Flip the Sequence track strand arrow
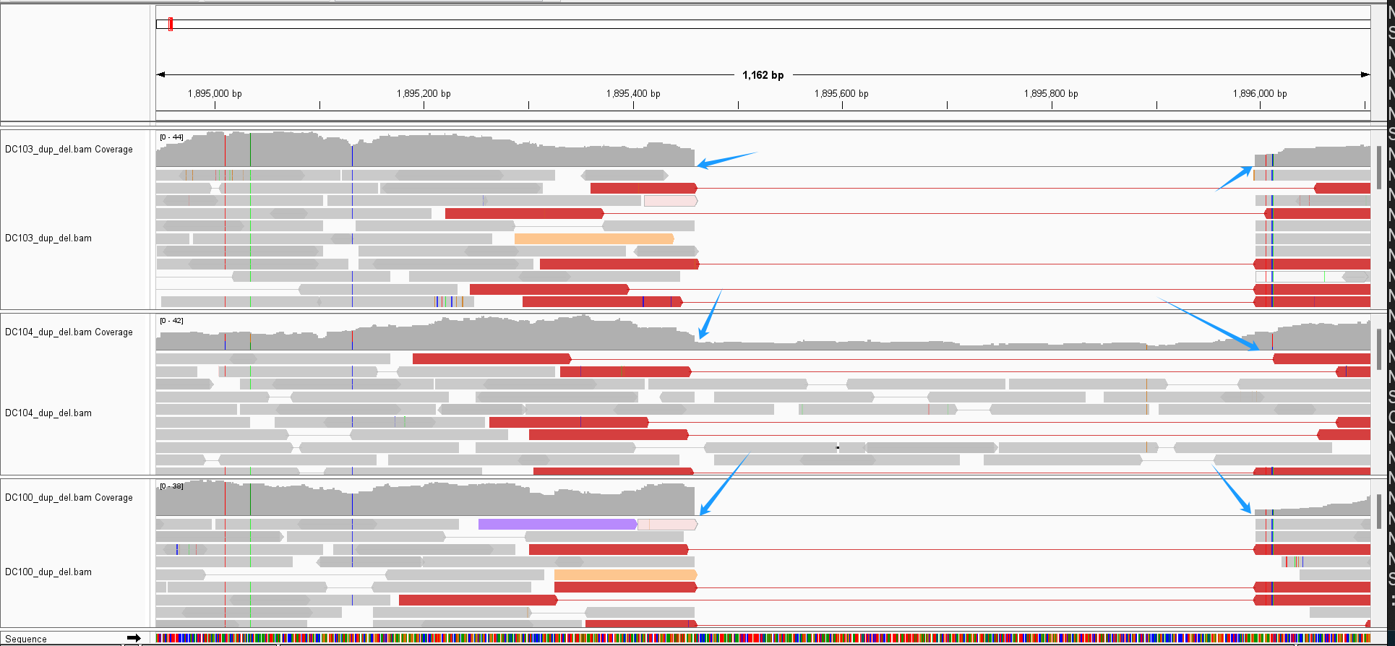 click(134, 638)
